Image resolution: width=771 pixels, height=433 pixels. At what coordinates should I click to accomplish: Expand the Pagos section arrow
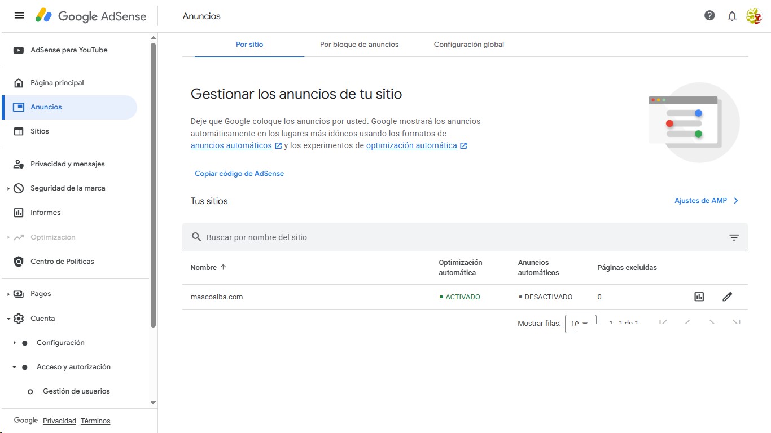click(x=8, y=294)
